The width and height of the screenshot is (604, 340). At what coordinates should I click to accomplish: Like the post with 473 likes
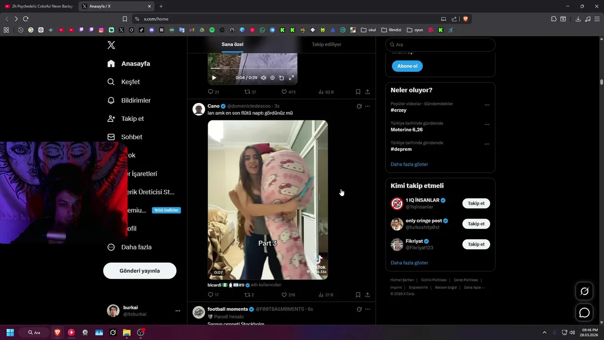pos(288,92)
